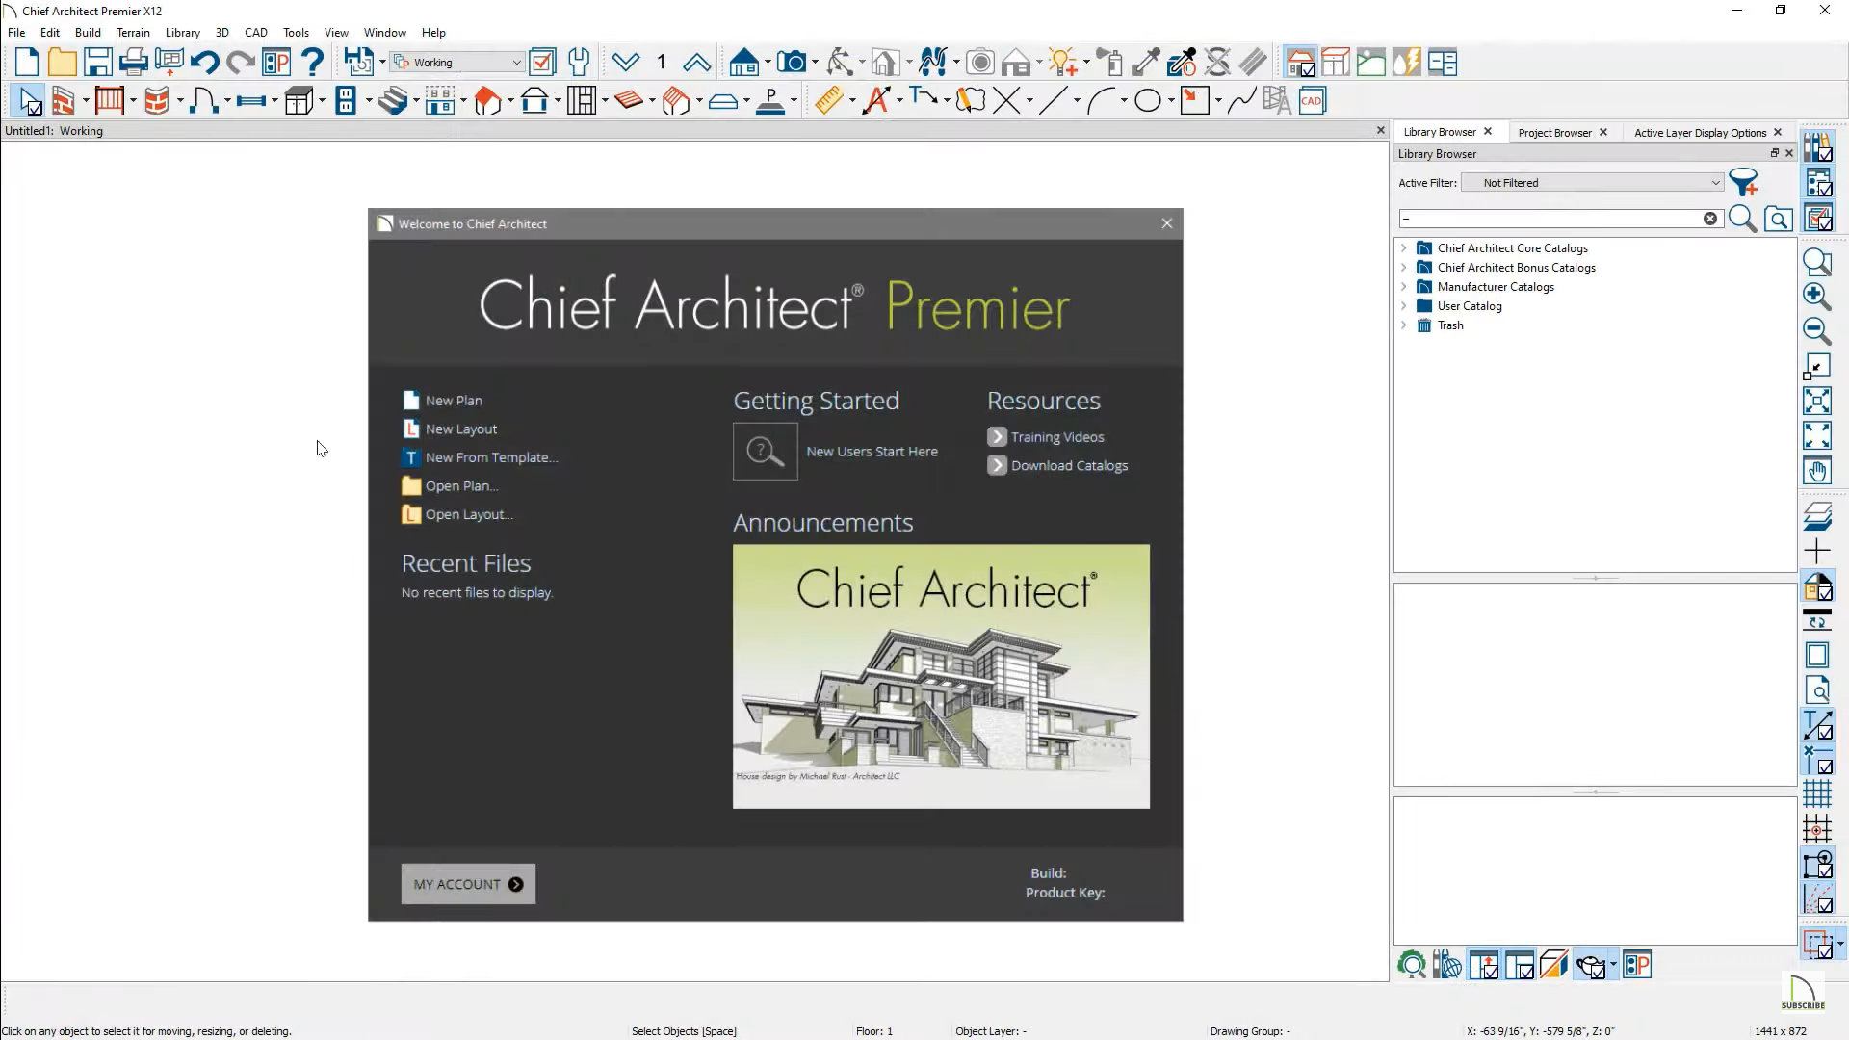Expand the Trash node
Screen dimensions: 1849x1040
click(x=1404, y=325)
